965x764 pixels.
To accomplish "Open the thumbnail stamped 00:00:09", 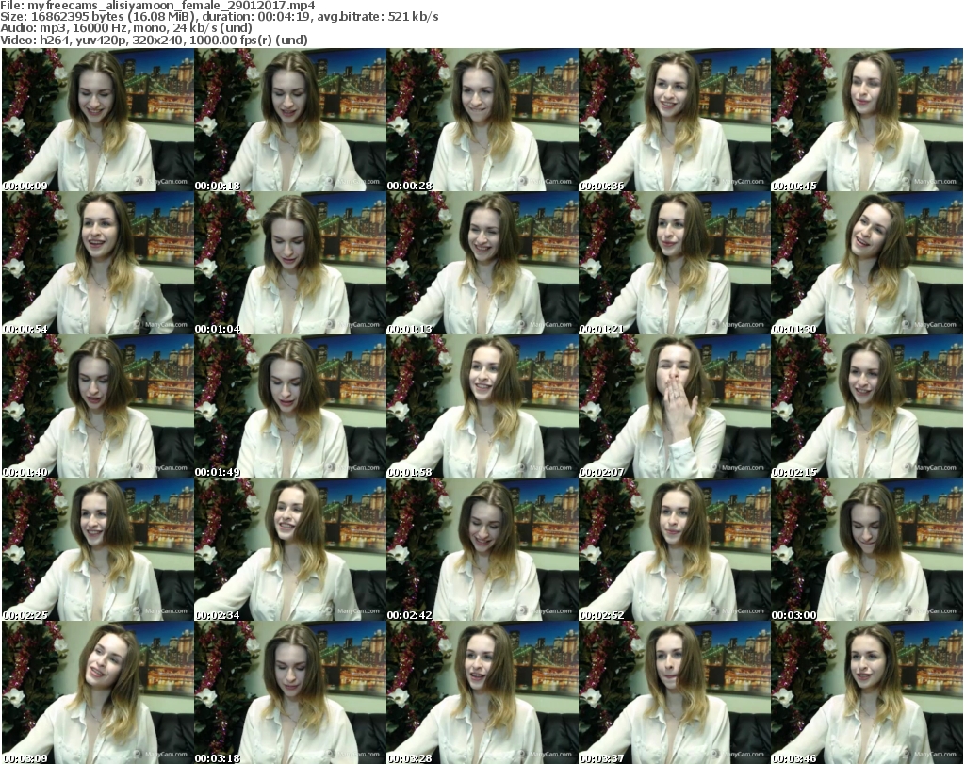I will click(x=98, y=120).
